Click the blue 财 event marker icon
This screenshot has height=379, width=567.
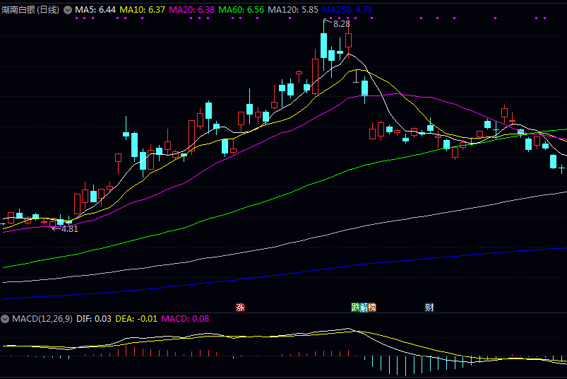click(429, 308)
